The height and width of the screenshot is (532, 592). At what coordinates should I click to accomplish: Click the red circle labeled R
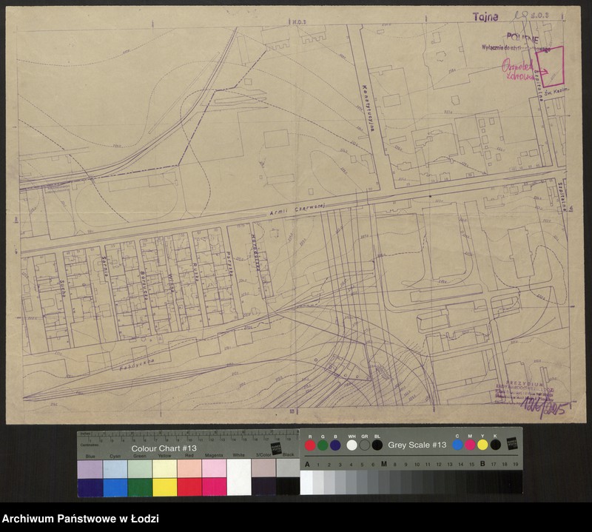(310, 445)
